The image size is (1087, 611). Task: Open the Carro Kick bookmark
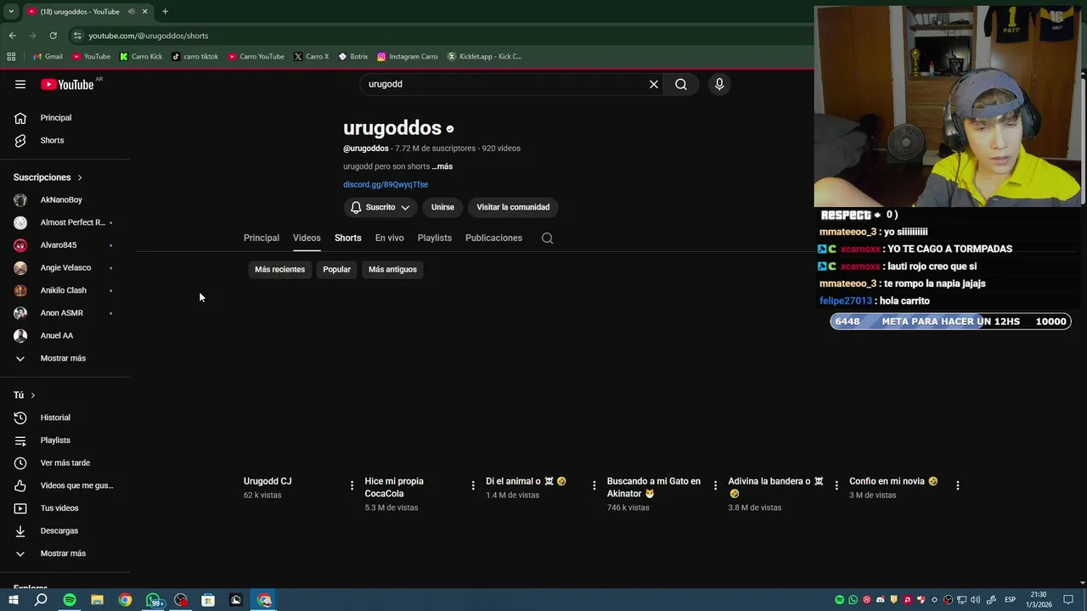point(141,57)
